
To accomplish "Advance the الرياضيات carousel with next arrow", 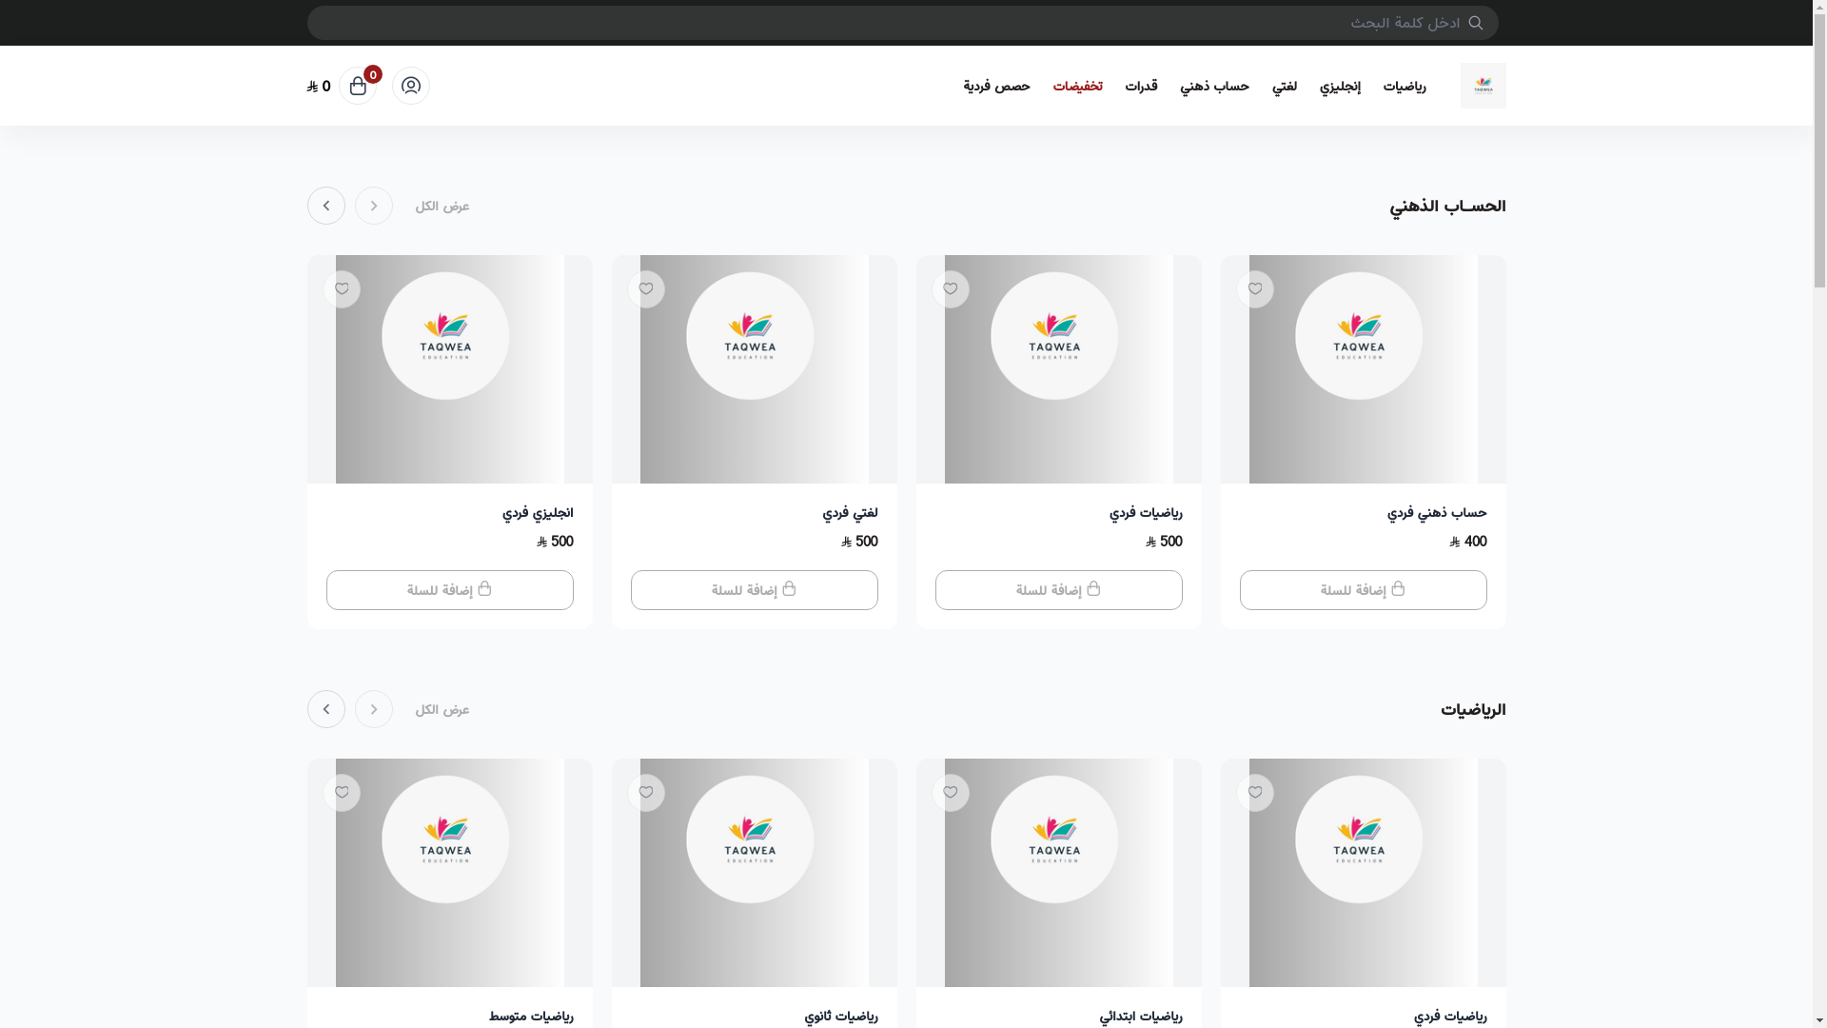I will coord(326,709).
